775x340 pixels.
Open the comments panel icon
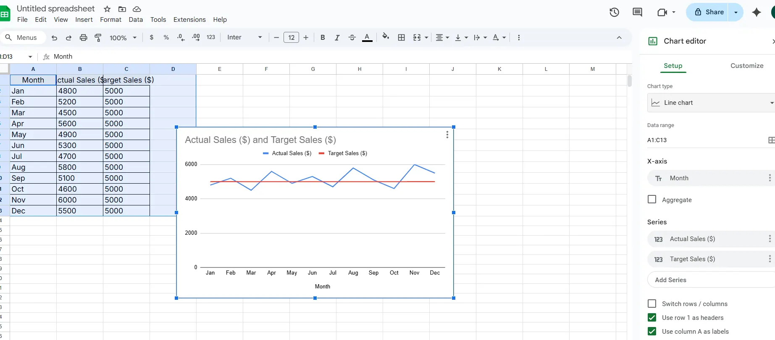[637, 12]
